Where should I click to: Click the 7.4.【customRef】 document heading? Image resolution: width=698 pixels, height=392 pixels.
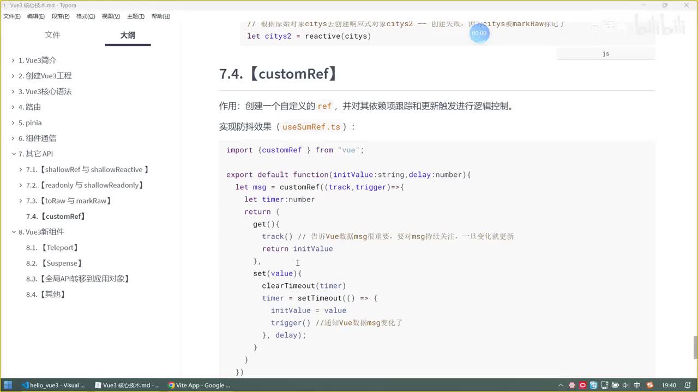tap(279, 74)
